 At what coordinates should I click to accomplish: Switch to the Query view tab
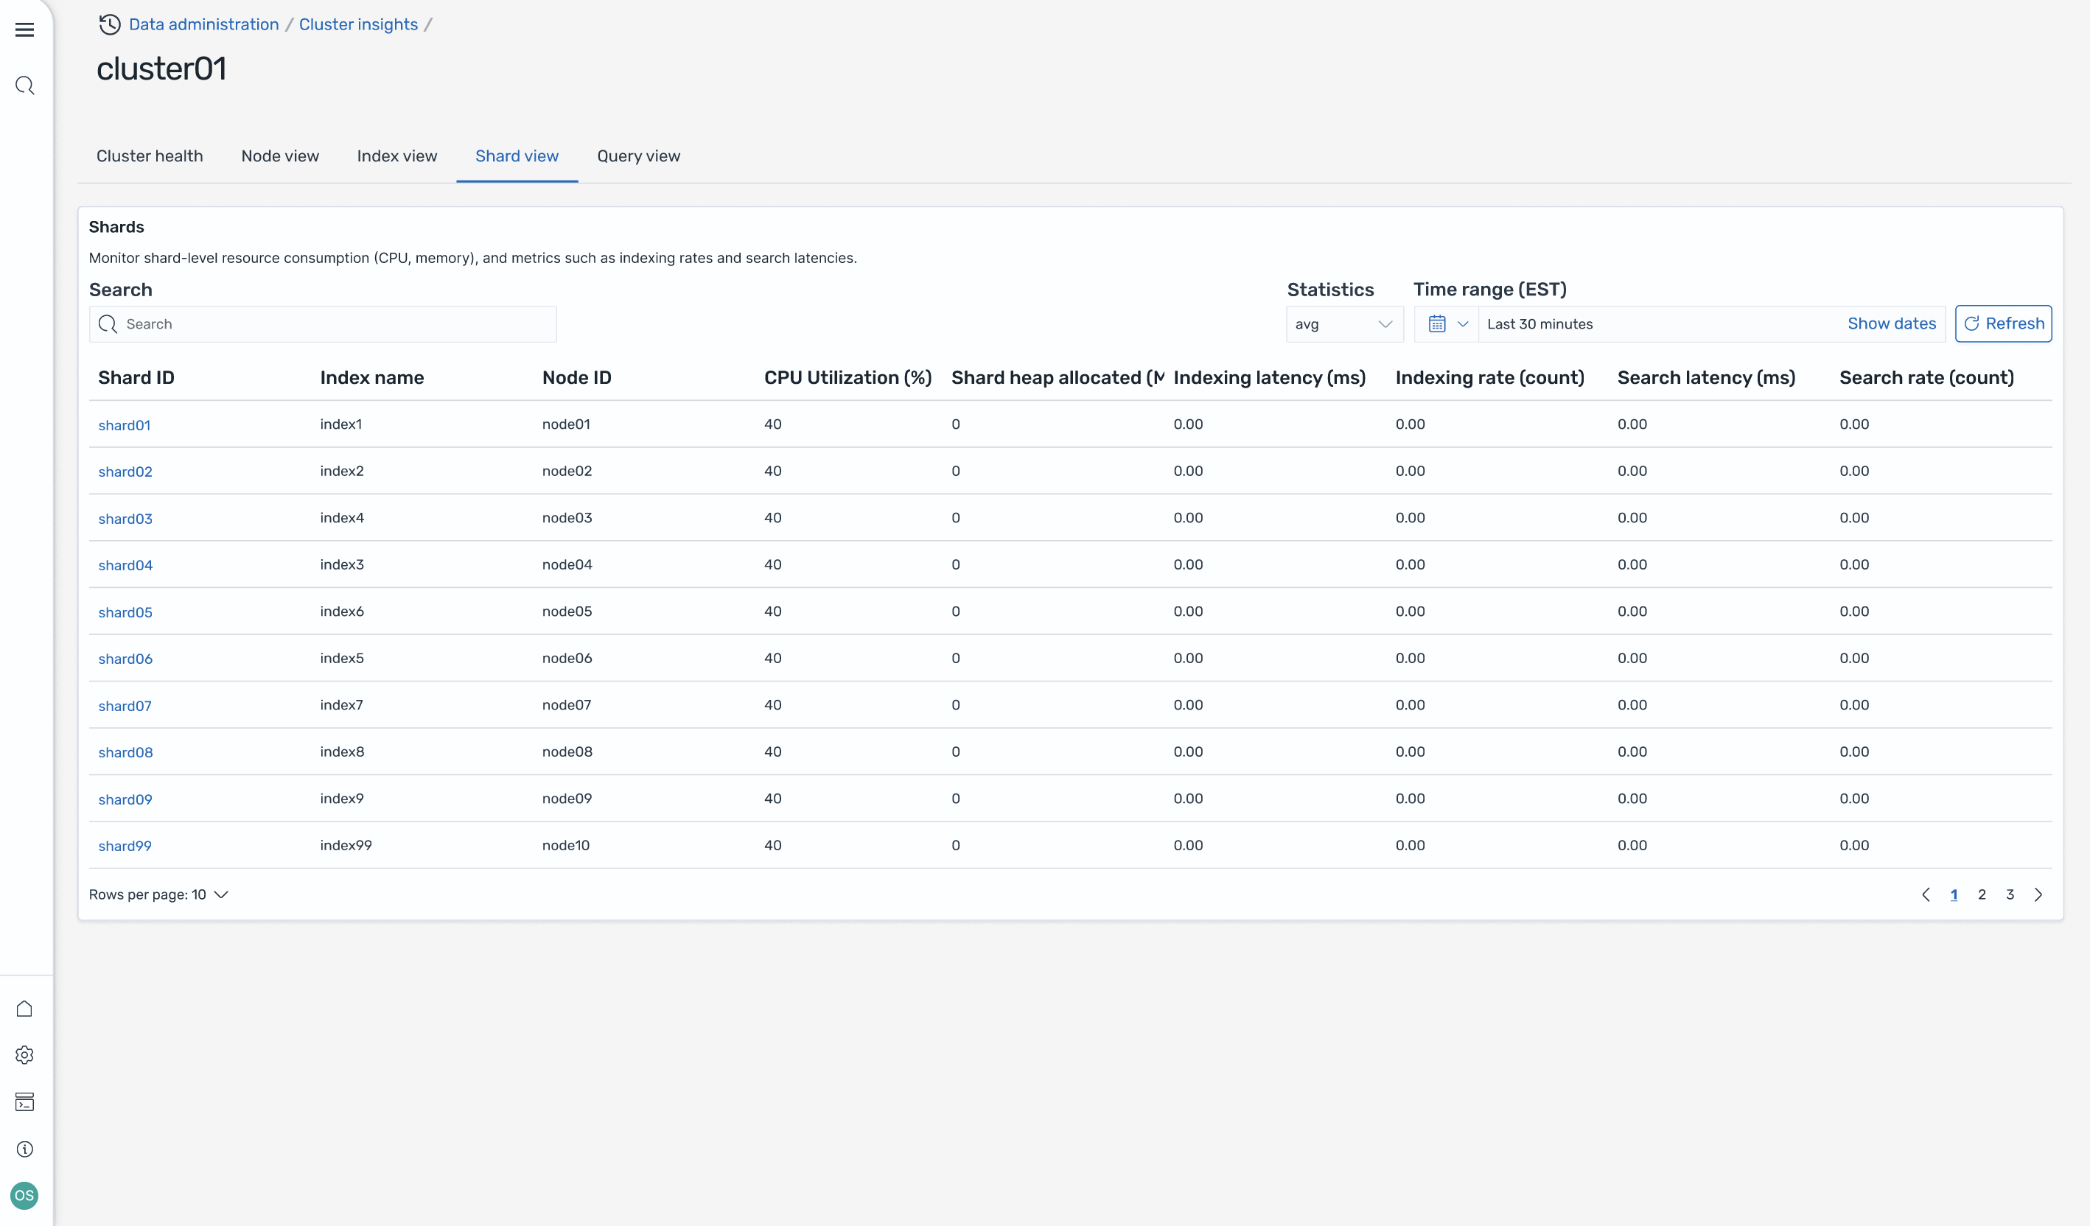tap(637, 156)
